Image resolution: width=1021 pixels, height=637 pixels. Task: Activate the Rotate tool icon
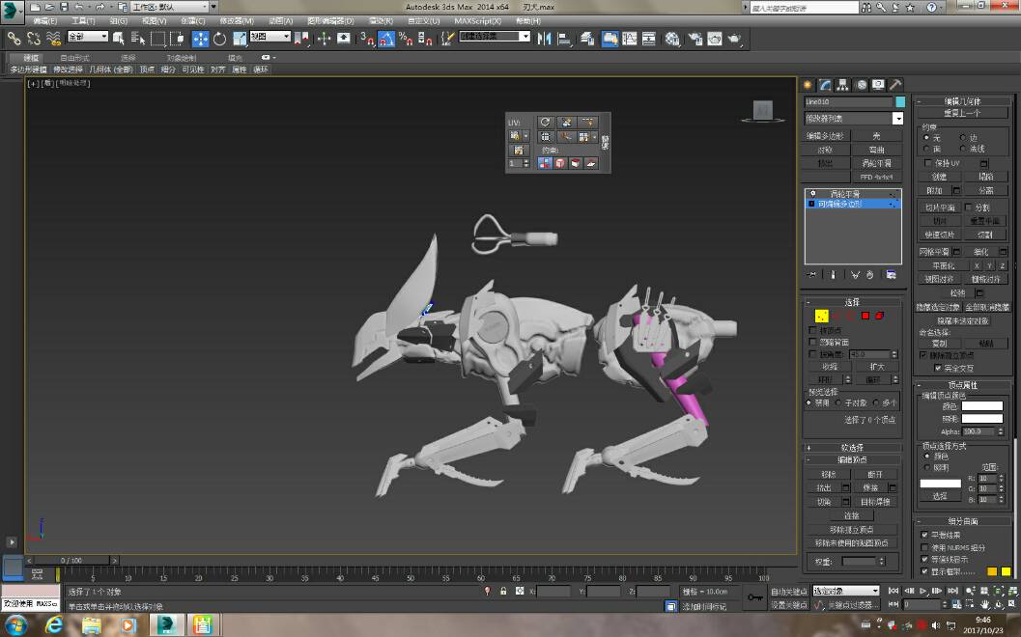pyautogui.click(x=219, y=39)
